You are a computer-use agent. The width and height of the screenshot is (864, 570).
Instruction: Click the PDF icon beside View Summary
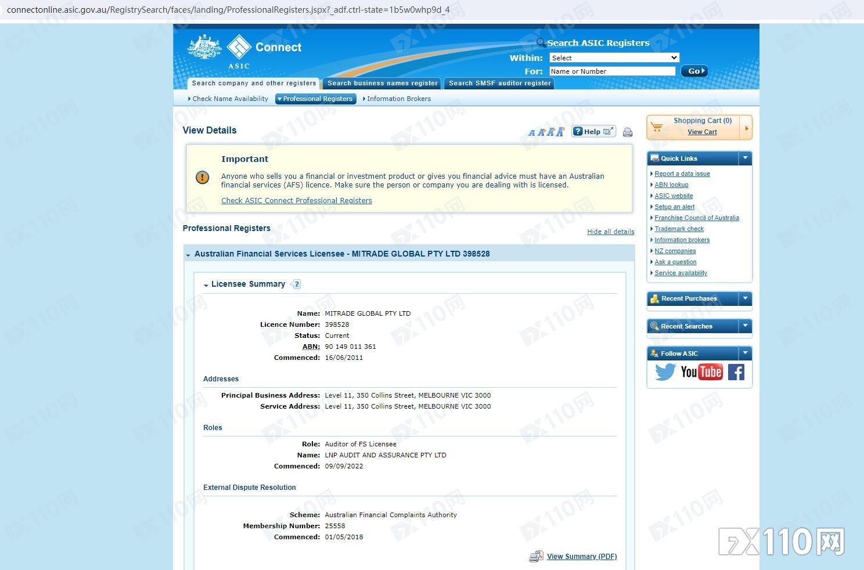click(x=536, y=557)
